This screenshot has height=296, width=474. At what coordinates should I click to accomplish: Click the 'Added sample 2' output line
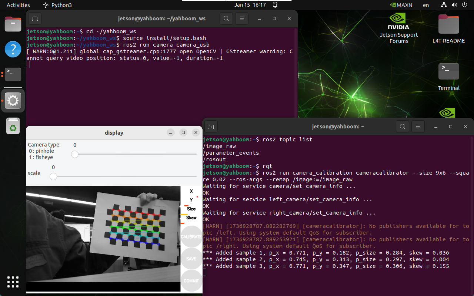pos(326,259)
